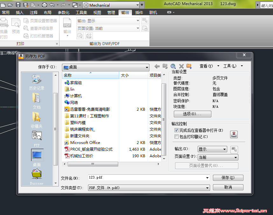Select the 家庭组 item in file list
The height and width of the screenshot is (215, 273).
pos(73,83)
